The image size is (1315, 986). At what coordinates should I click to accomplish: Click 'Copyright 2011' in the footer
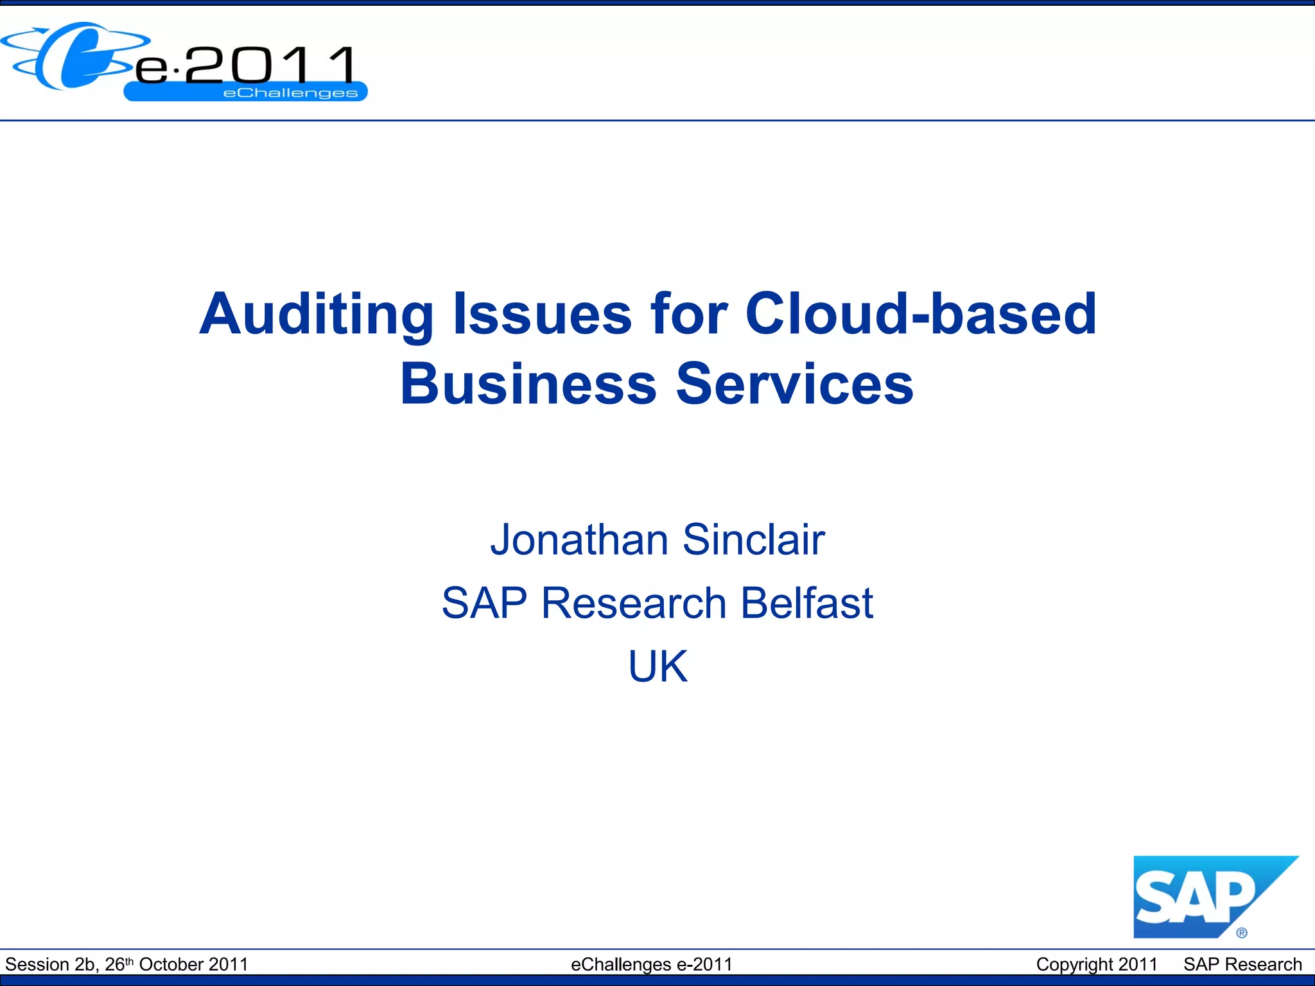(1096, 964)
